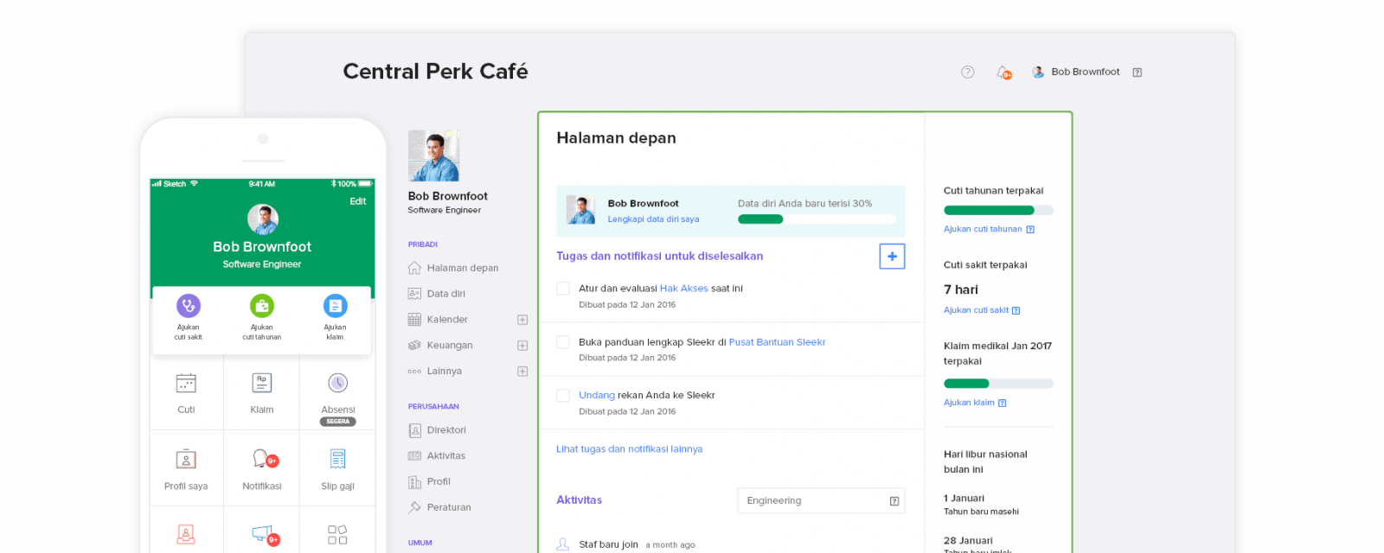Open Data diri in the sidebar
Image resolution: width=1384 pixels, height=553 pixels.
437,294
